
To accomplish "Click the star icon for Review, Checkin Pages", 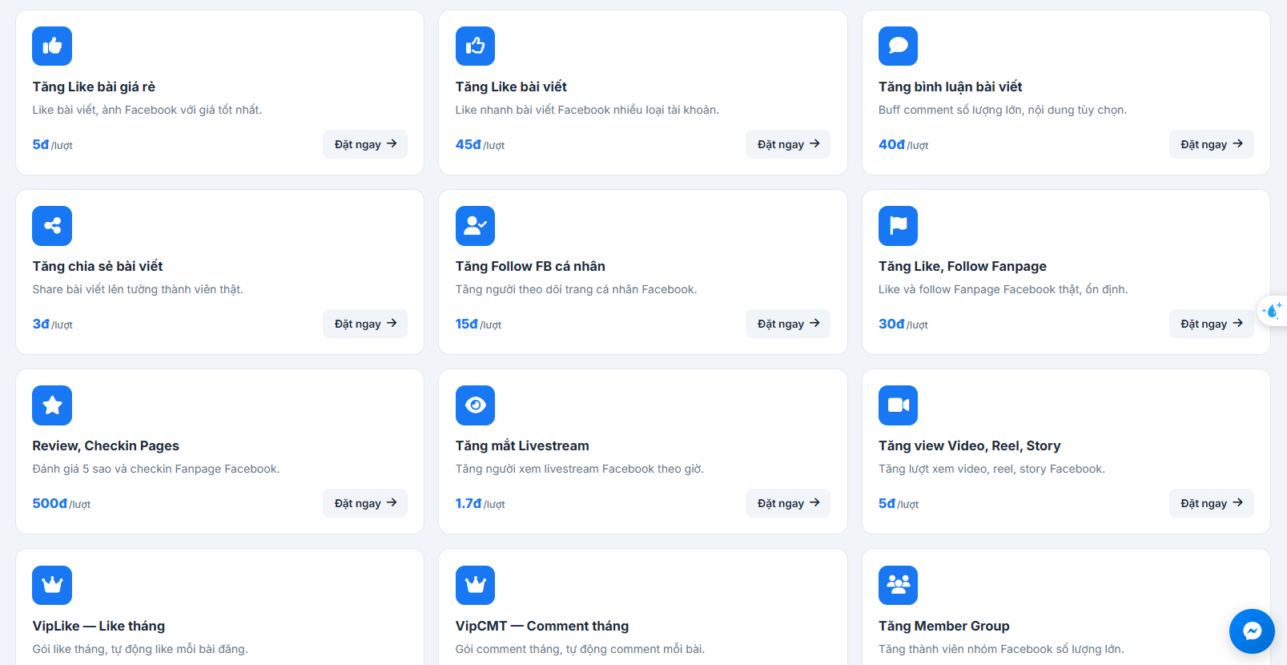I will 52,405.
